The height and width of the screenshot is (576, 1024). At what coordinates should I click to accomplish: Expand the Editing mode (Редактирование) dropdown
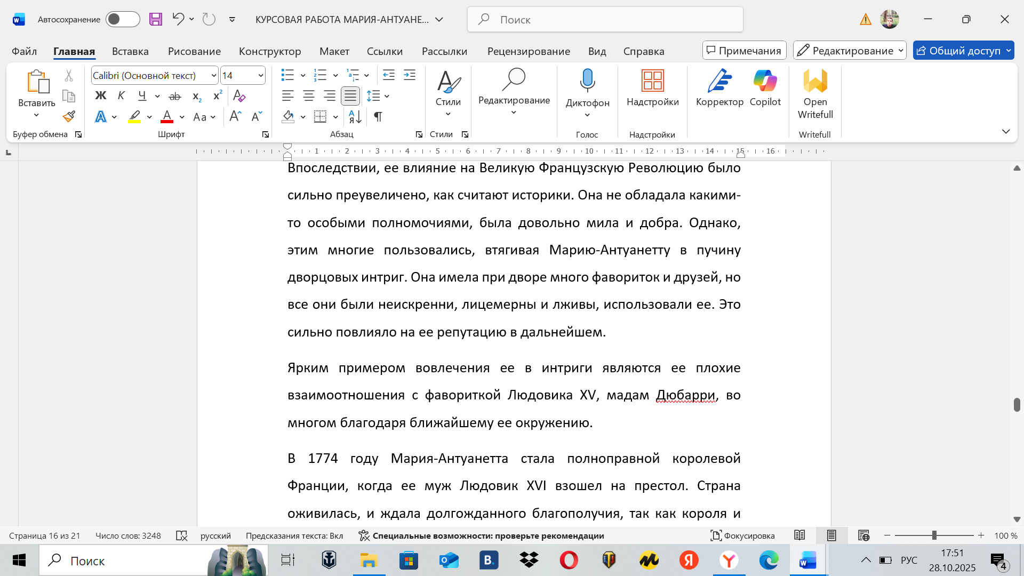point(850,51)
